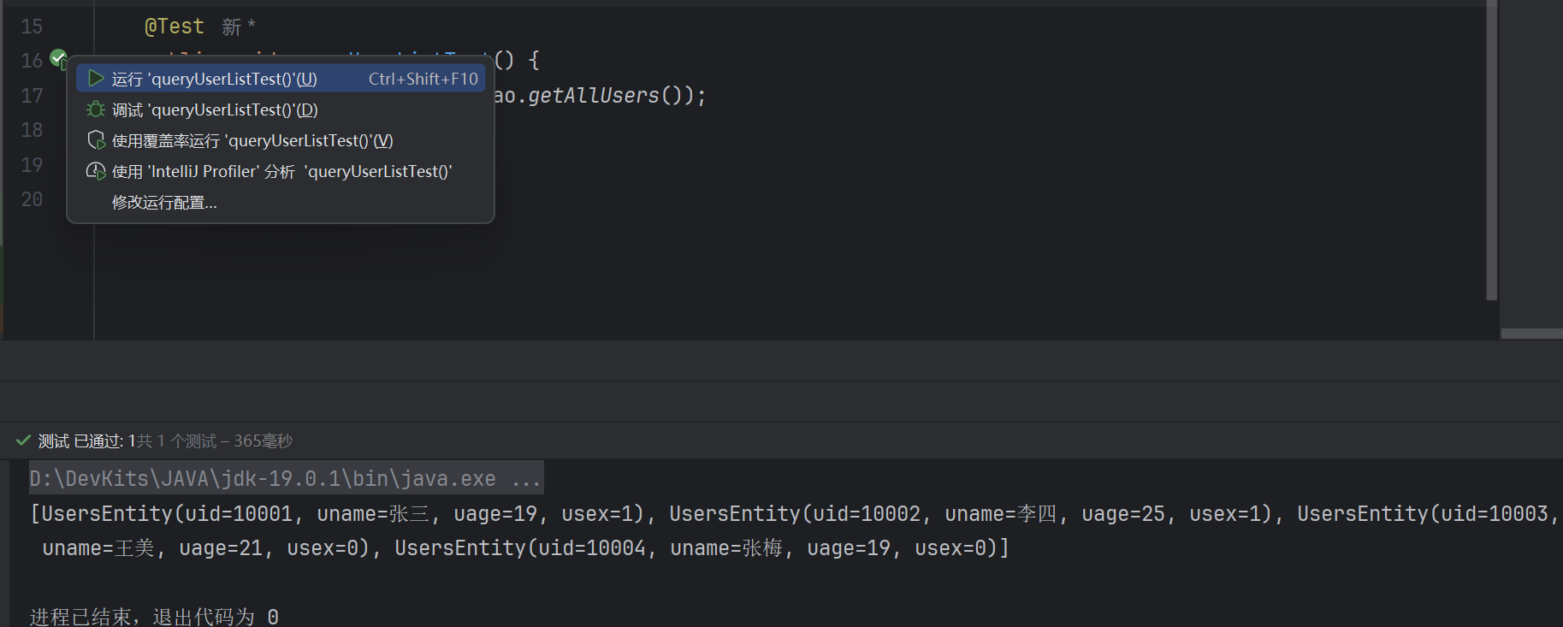Click green run icon in popup menu
Screen dimensions: 1563x627
(x=96, y=79)
